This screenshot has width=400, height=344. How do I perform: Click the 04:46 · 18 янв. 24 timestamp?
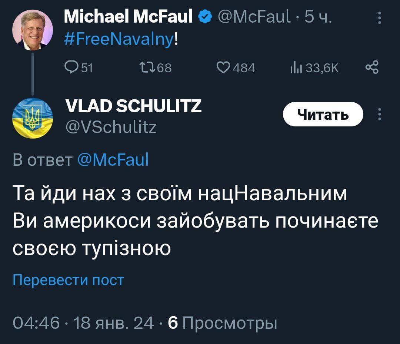pos(83,323)
